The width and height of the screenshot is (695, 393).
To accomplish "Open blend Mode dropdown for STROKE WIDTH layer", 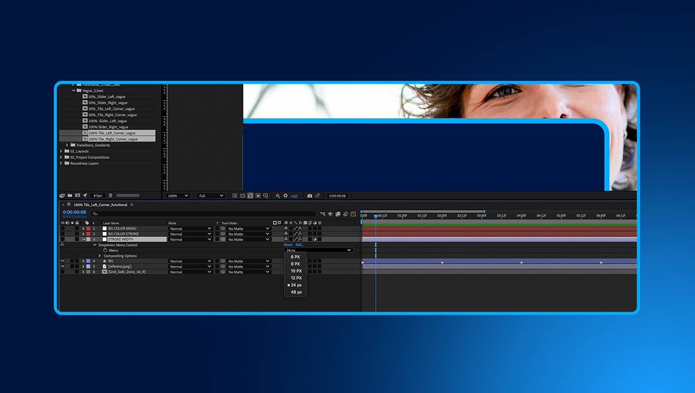I will tap(191, 239).
